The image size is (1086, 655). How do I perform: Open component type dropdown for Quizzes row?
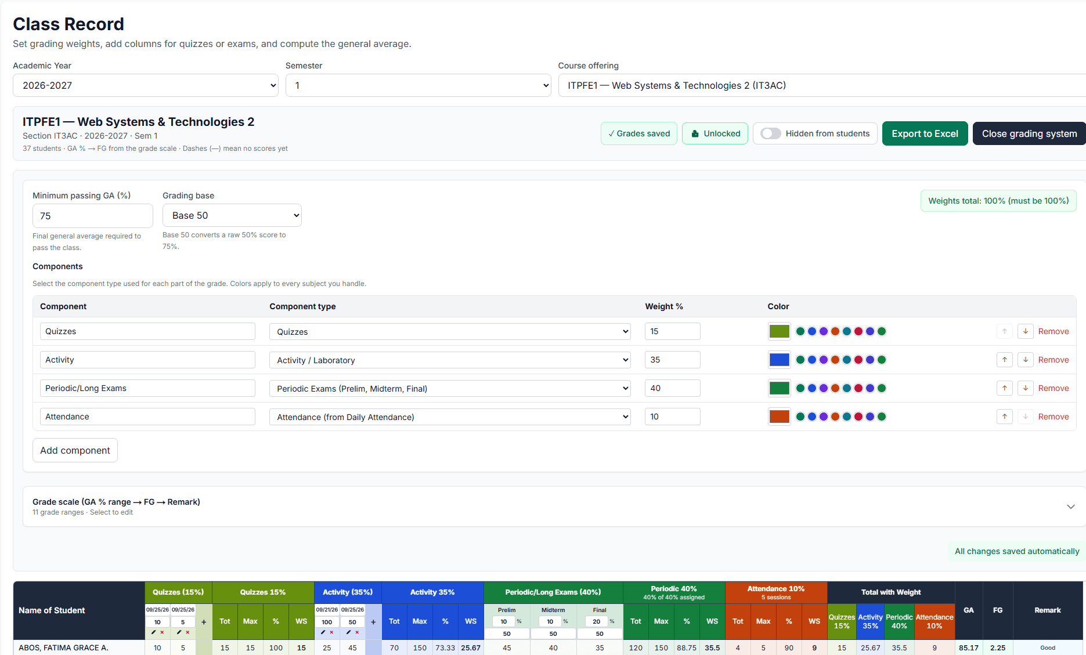point(450,332)
